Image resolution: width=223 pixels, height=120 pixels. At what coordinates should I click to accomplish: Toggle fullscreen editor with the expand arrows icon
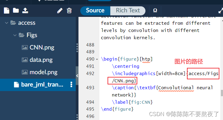tap(221, 11)
